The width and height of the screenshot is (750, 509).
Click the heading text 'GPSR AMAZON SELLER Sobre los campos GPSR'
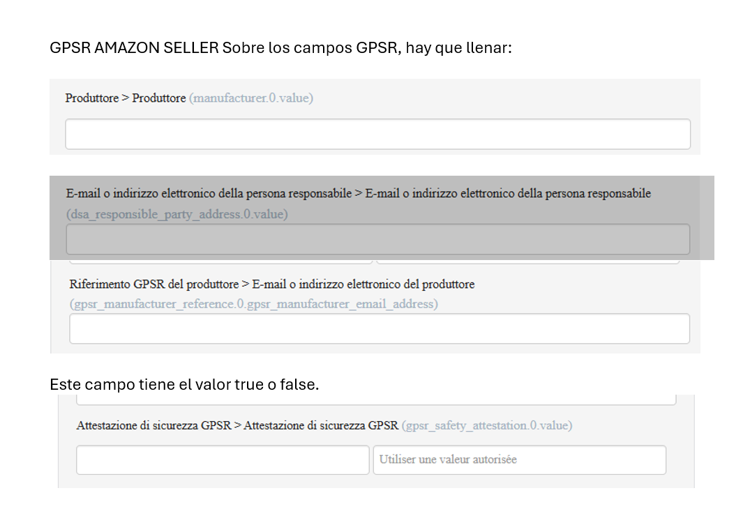(225, 48)
